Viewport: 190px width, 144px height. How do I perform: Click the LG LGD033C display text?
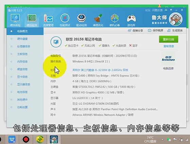point(87,98)
